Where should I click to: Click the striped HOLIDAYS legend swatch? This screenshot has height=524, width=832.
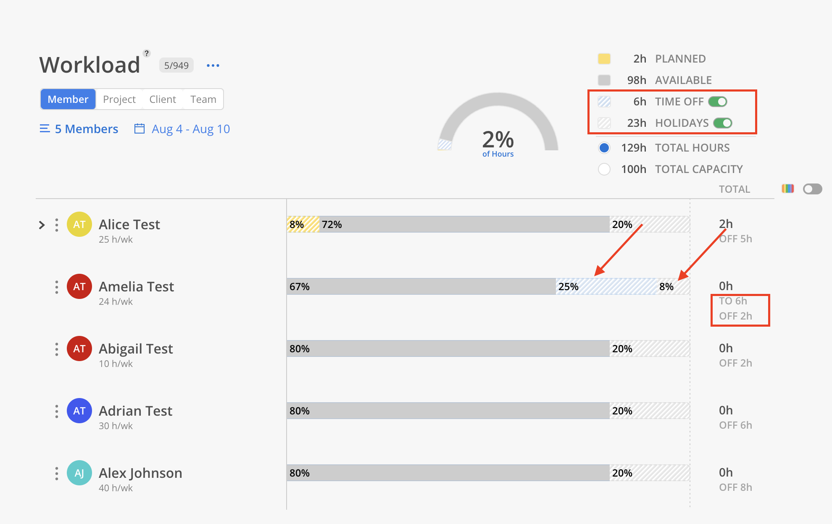(x=604, y=123)
